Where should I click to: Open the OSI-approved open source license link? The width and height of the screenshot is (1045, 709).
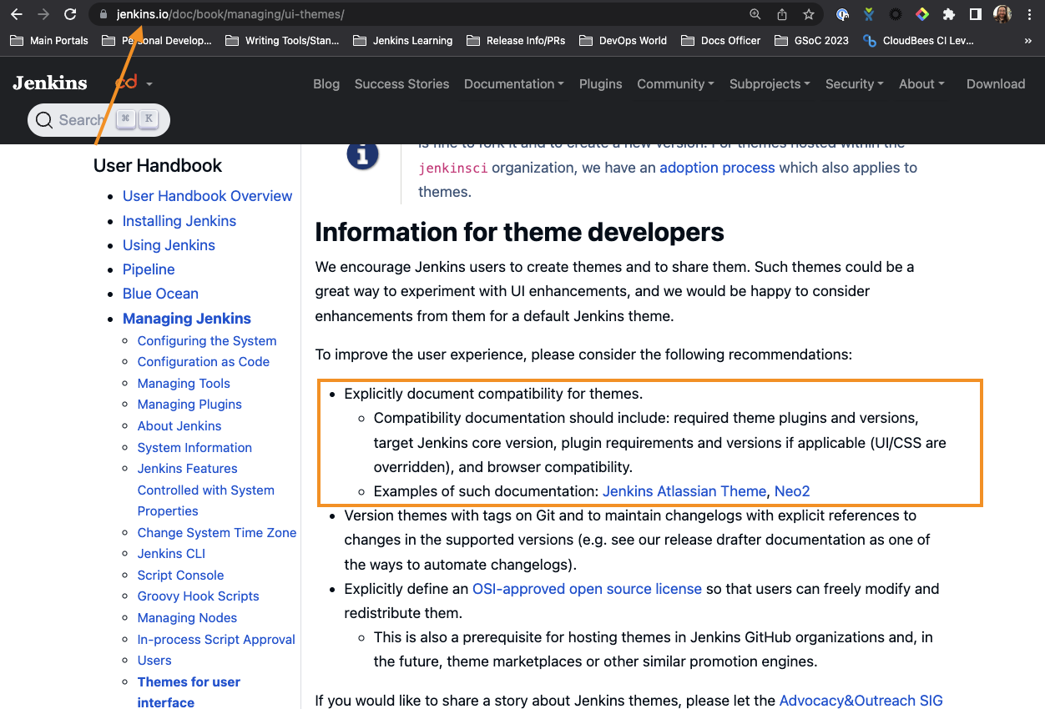(x=587, y=589)
